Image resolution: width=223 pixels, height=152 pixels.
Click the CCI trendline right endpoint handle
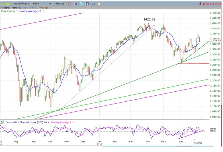[203, 130]
